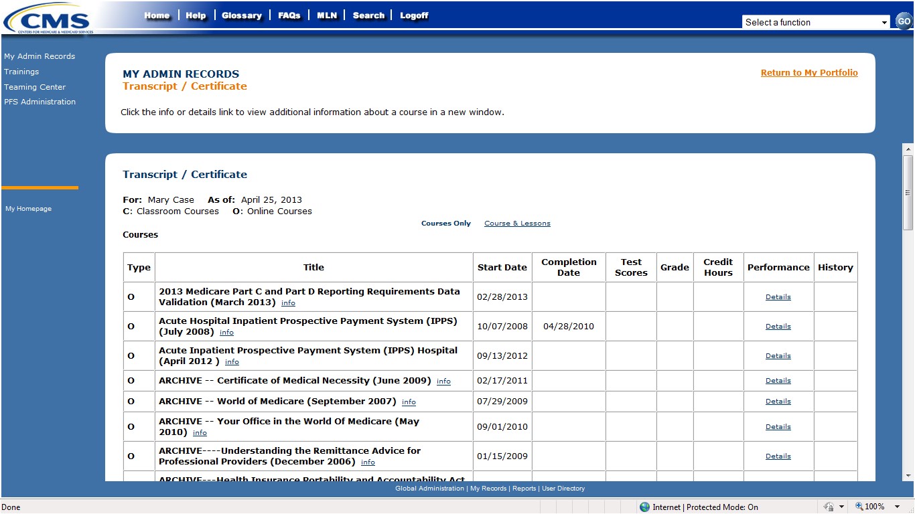The width and height of the screenshot is (915, 514).
Task: Open User Directory in the footer
Action: point(563,489)
